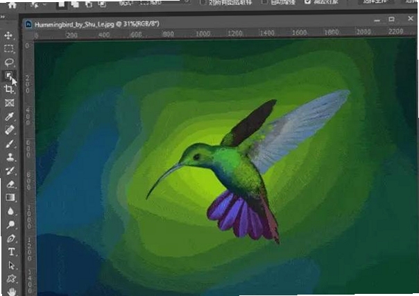Choose Subtract from Selection mode

(x=89, y=4)
